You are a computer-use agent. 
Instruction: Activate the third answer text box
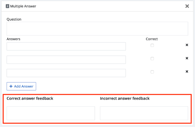(66, 73)
